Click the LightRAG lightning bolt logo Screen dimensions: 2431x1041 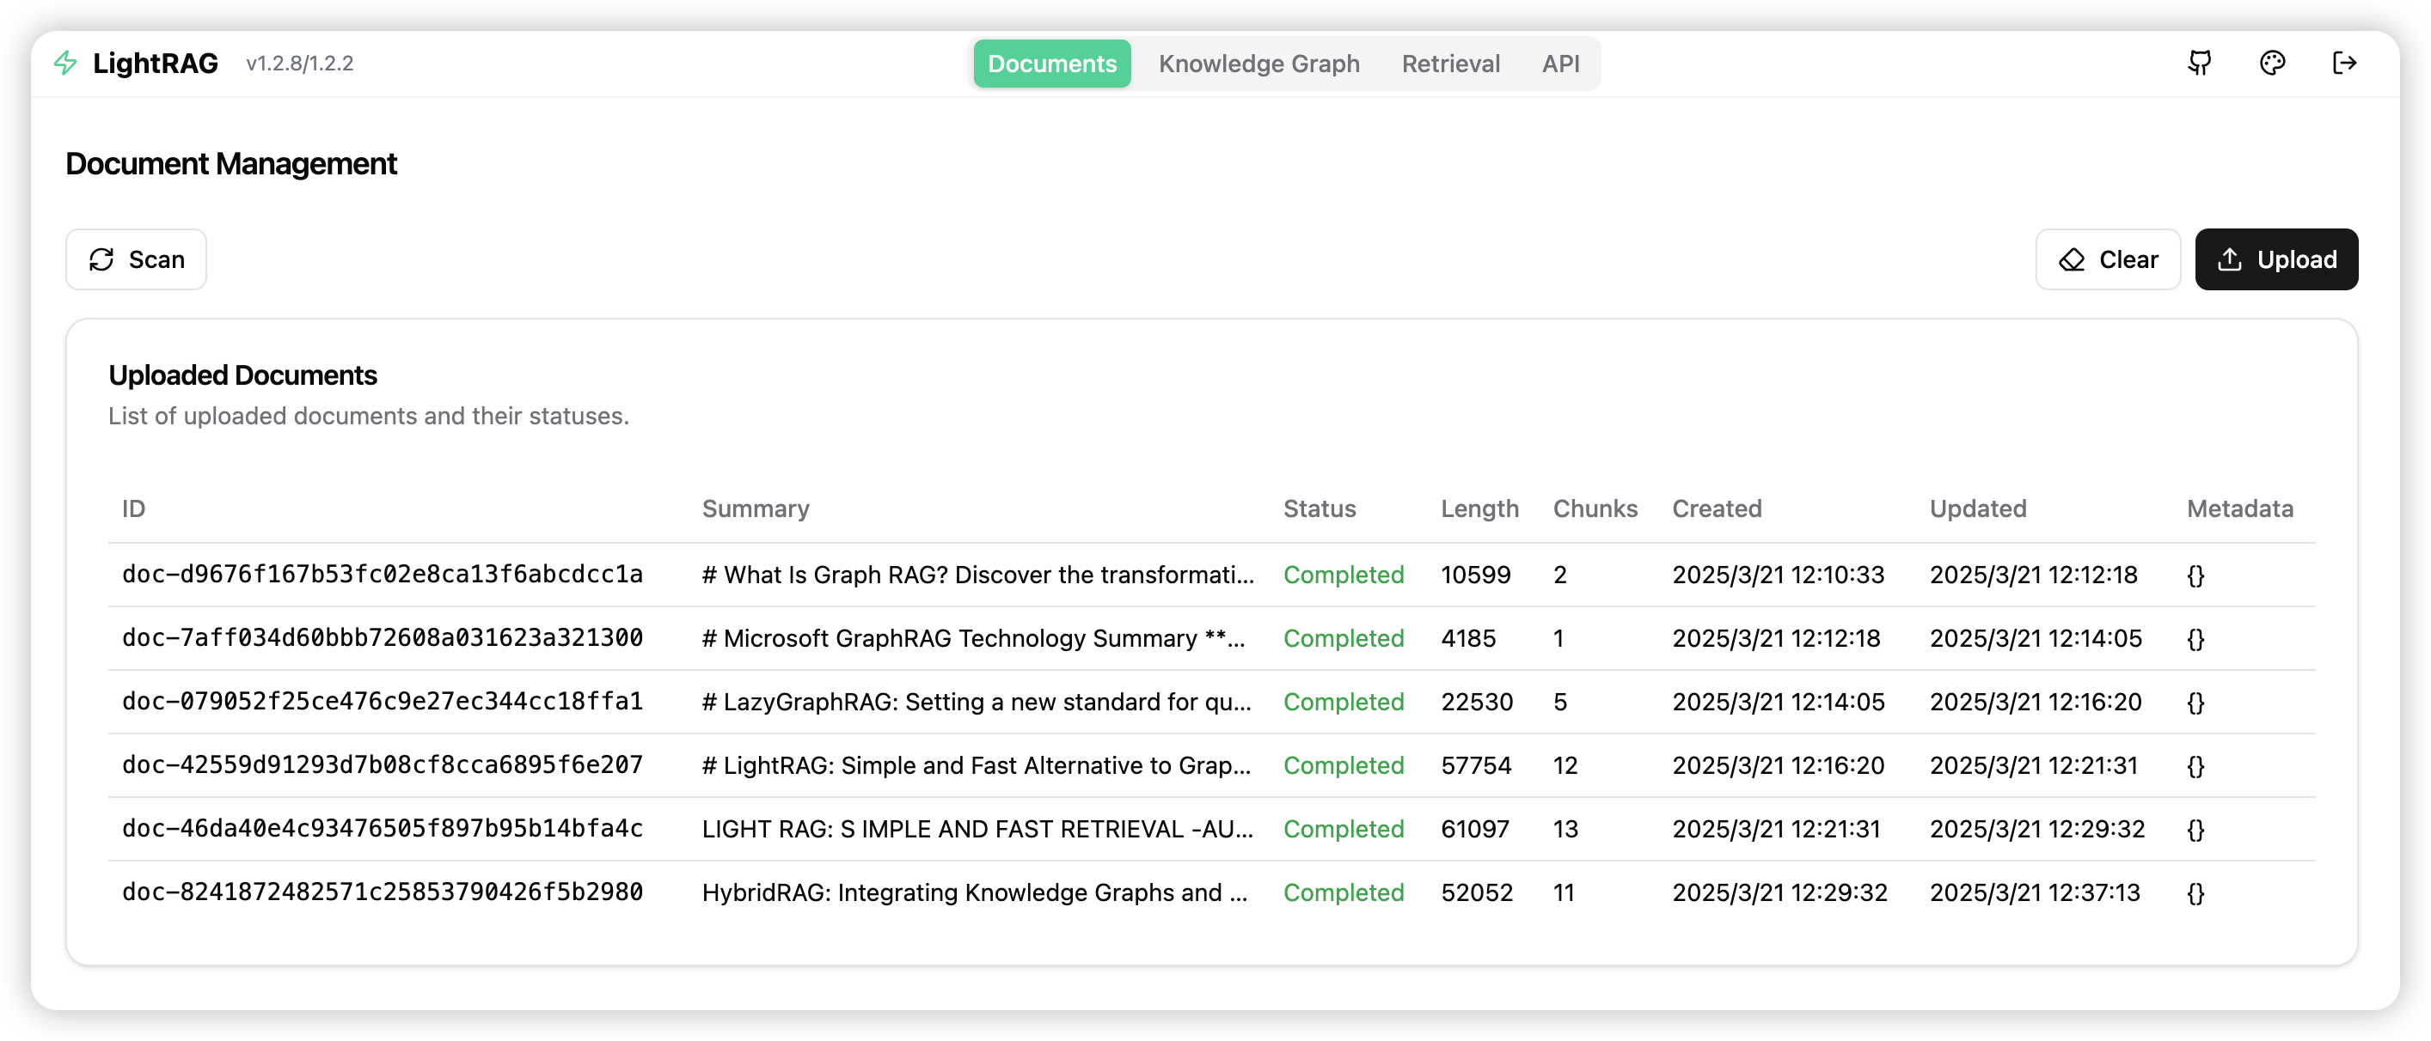point(65,64)
